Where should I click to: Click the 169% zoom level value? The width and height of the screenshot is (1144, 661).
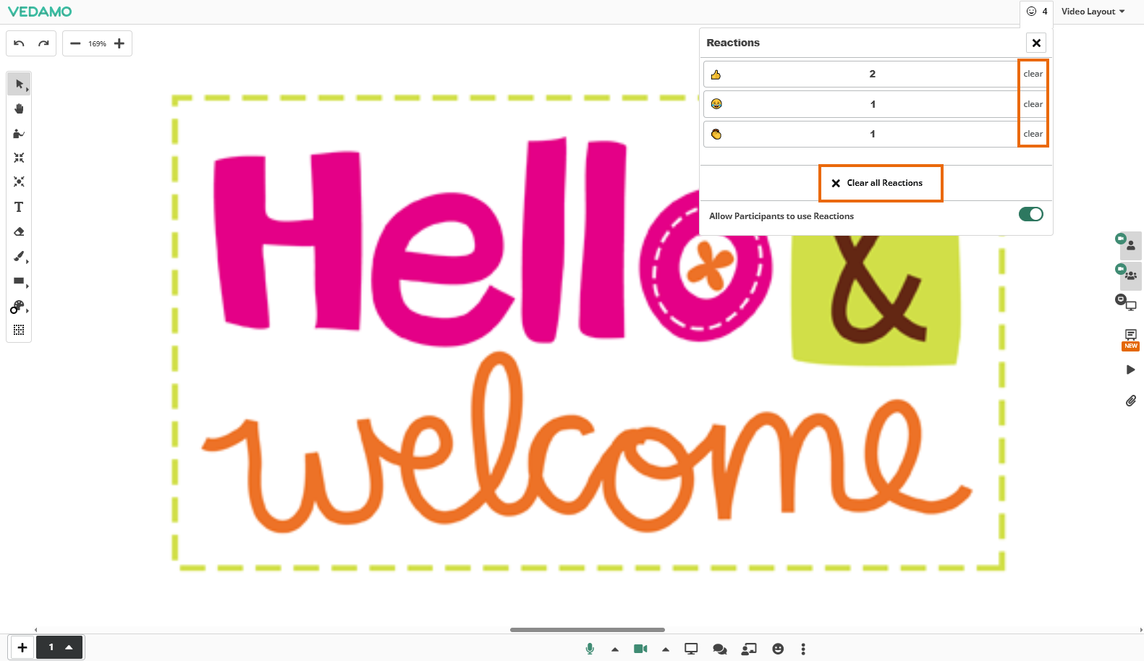(97, 44)
